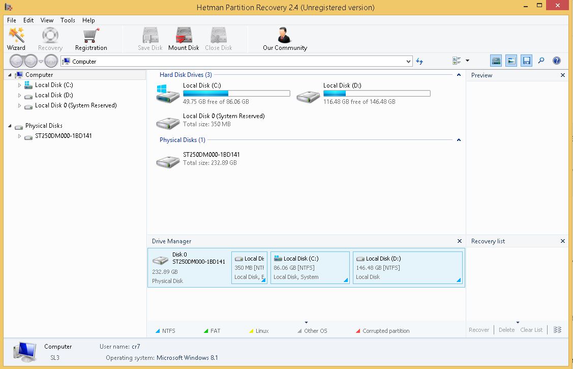The width and height of the screenshot is (573, 369).
Task: Open the help icon on the toolbar
Action: tap(557, 60)
